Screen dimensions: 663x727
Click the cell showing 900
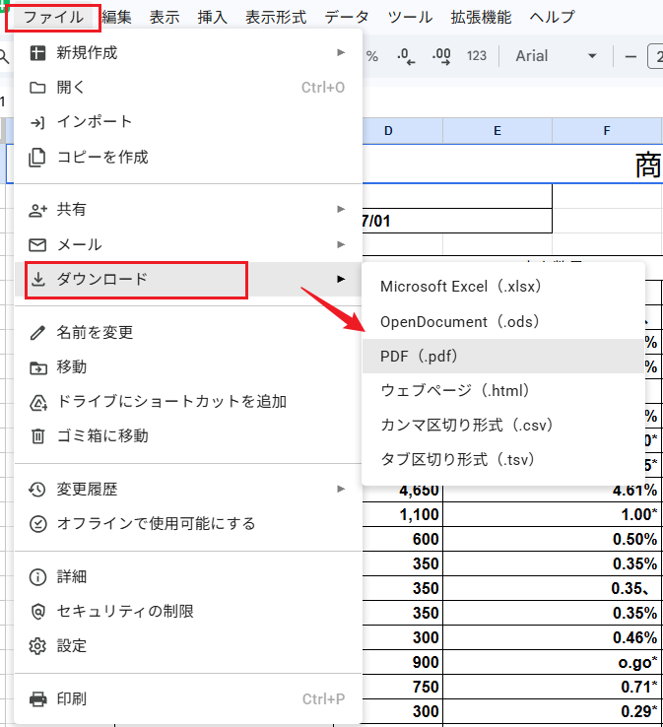pyautogui.click(x=402, y=662)
